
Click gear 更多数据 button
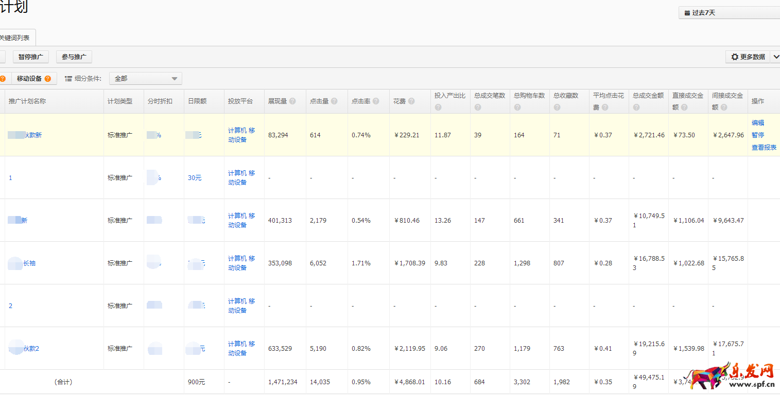[748, 57]
